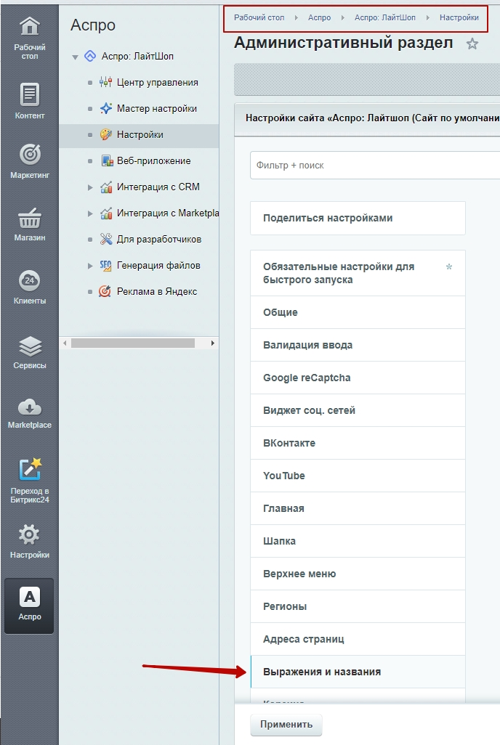The image size is (500, 745).
Task: Click the Мастер настройки wand icon
Action: pyautogui.click(x=105, y=108)
